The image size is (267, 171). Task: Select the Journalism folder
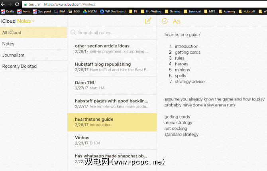(33, 55)
